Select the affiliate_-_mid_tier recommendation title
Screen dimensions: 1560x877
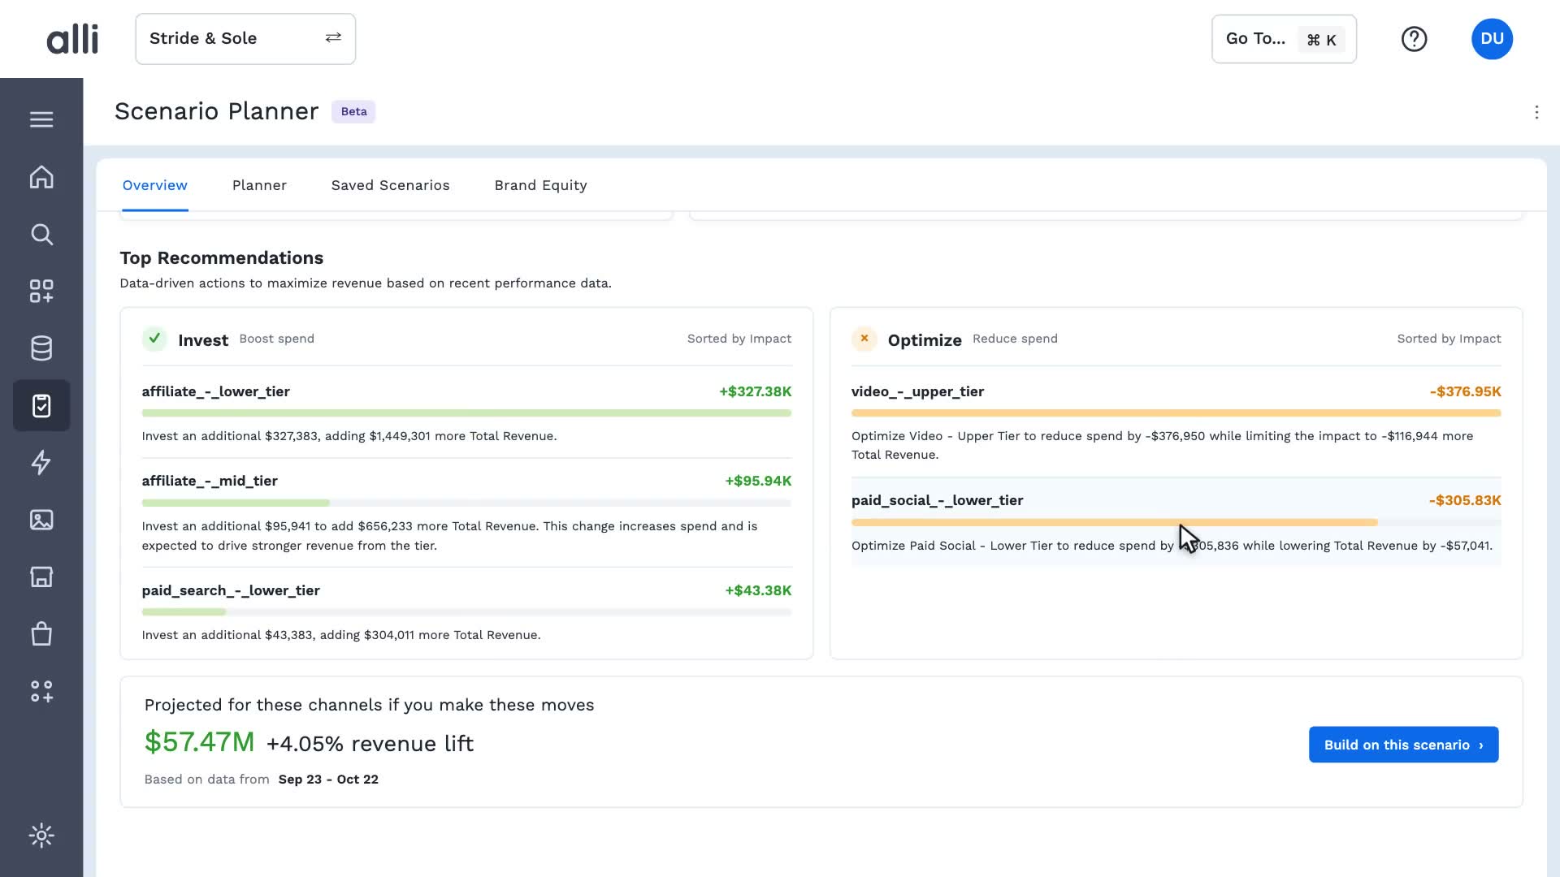tap(210, 481)
